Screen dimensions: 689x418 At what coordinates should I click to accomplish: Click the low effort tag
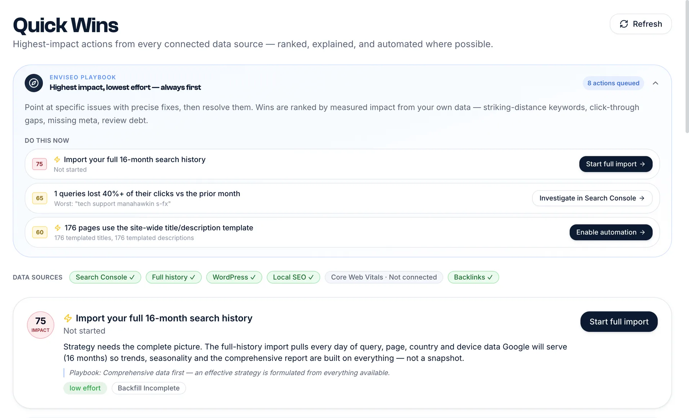point(85,388)
